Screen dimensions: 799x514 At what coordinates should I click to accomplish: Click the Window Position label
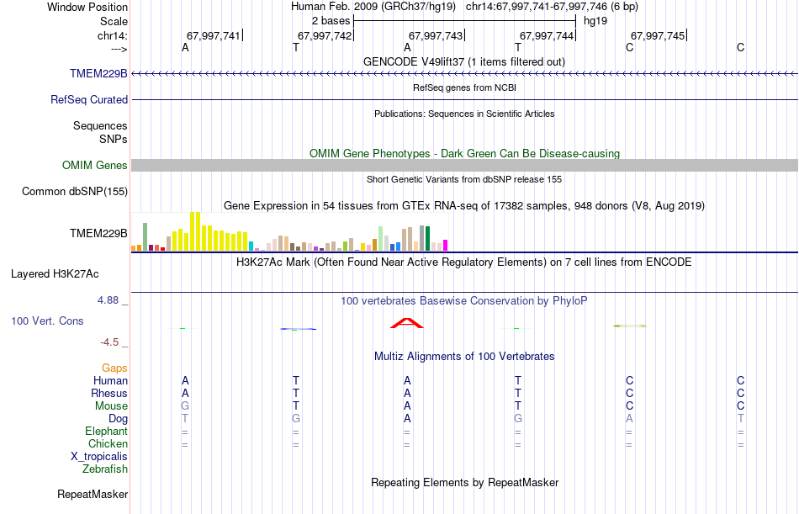coord(87,7)
